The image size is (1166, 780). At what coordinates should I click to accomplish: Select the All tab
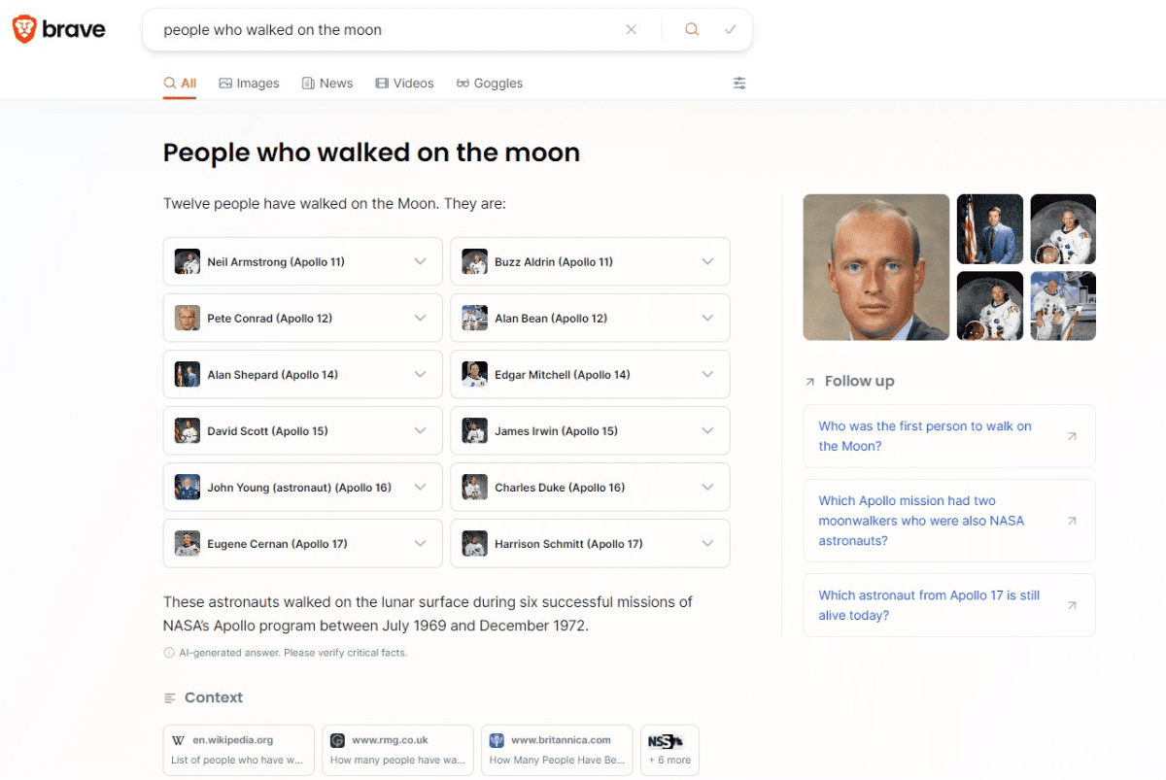pyautogui.click(x=180, y=84)
